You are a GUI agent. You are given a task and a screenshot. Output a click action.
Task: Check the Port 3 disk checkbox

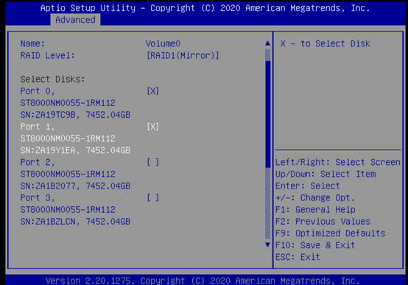point(153,198)
